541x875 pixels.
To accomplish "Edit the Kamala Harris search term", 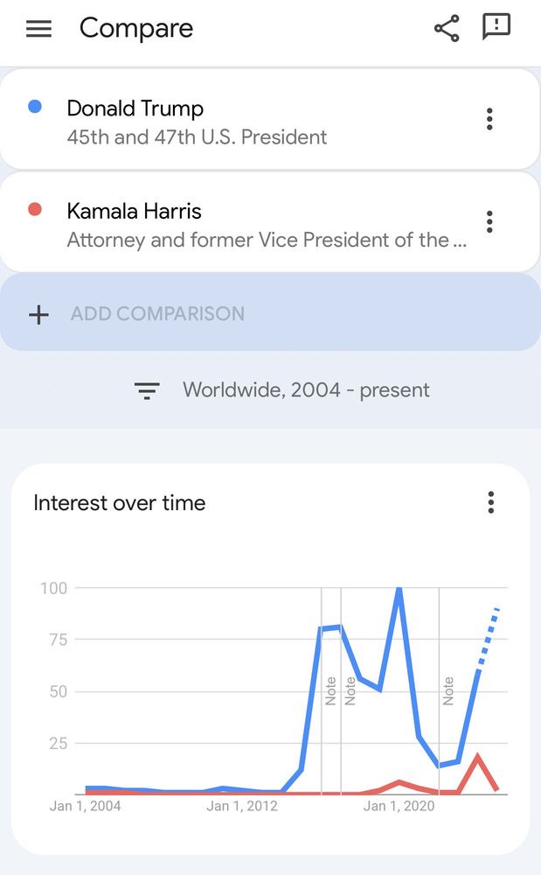I will [x=135, y=211].
